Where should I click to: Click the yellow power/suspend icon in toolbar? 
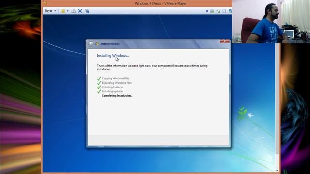point(63,11)
